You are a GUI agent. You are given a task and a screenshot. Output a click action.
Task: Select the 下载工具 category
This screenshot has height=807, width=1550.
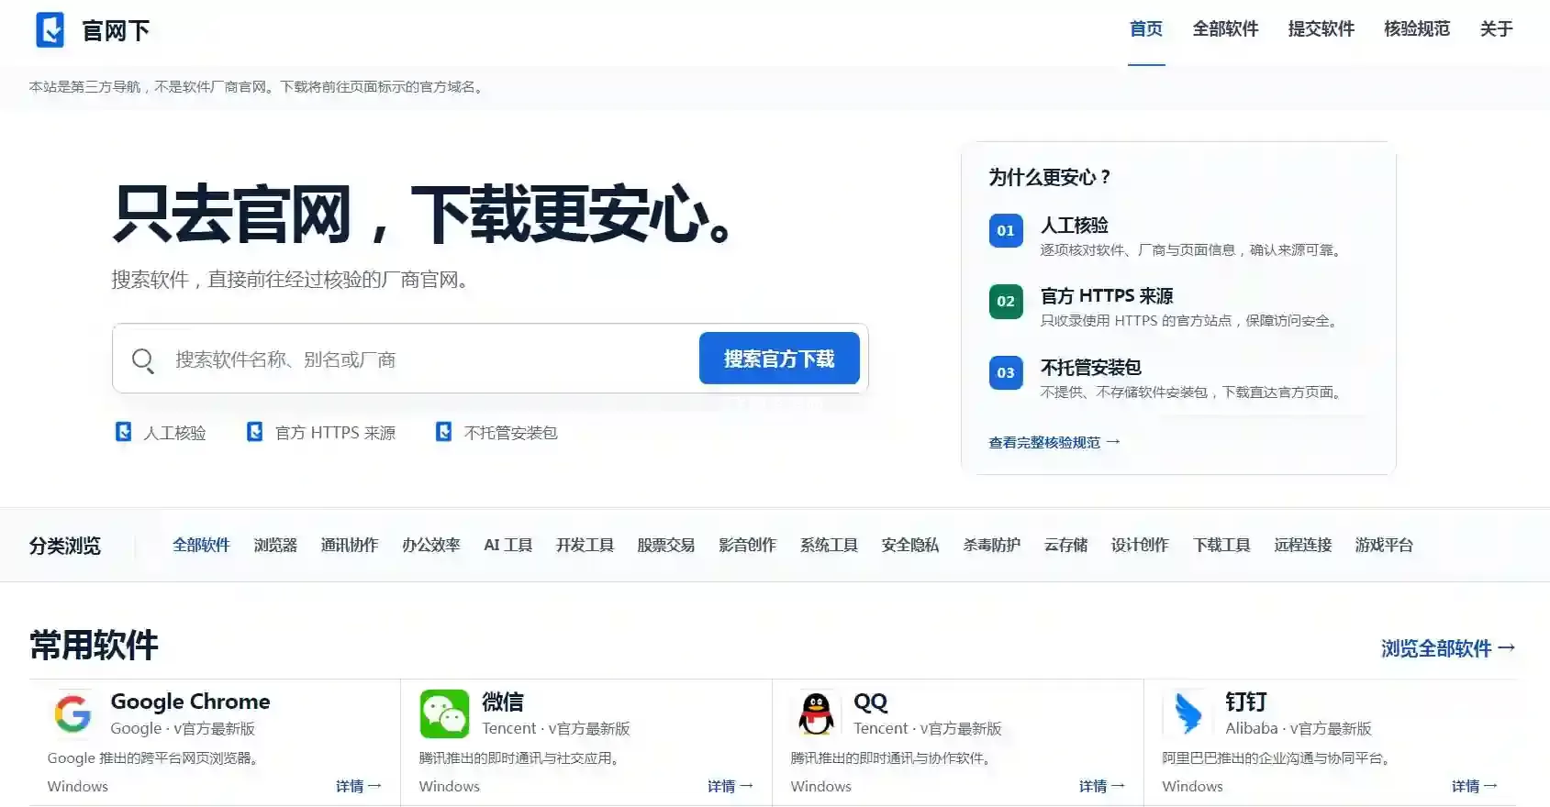pyautogui.click(x=1221, y=545)
